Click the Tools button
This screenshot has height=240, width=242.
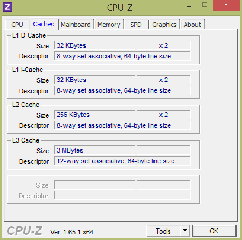pyautogui.click(x=163, y=231)
